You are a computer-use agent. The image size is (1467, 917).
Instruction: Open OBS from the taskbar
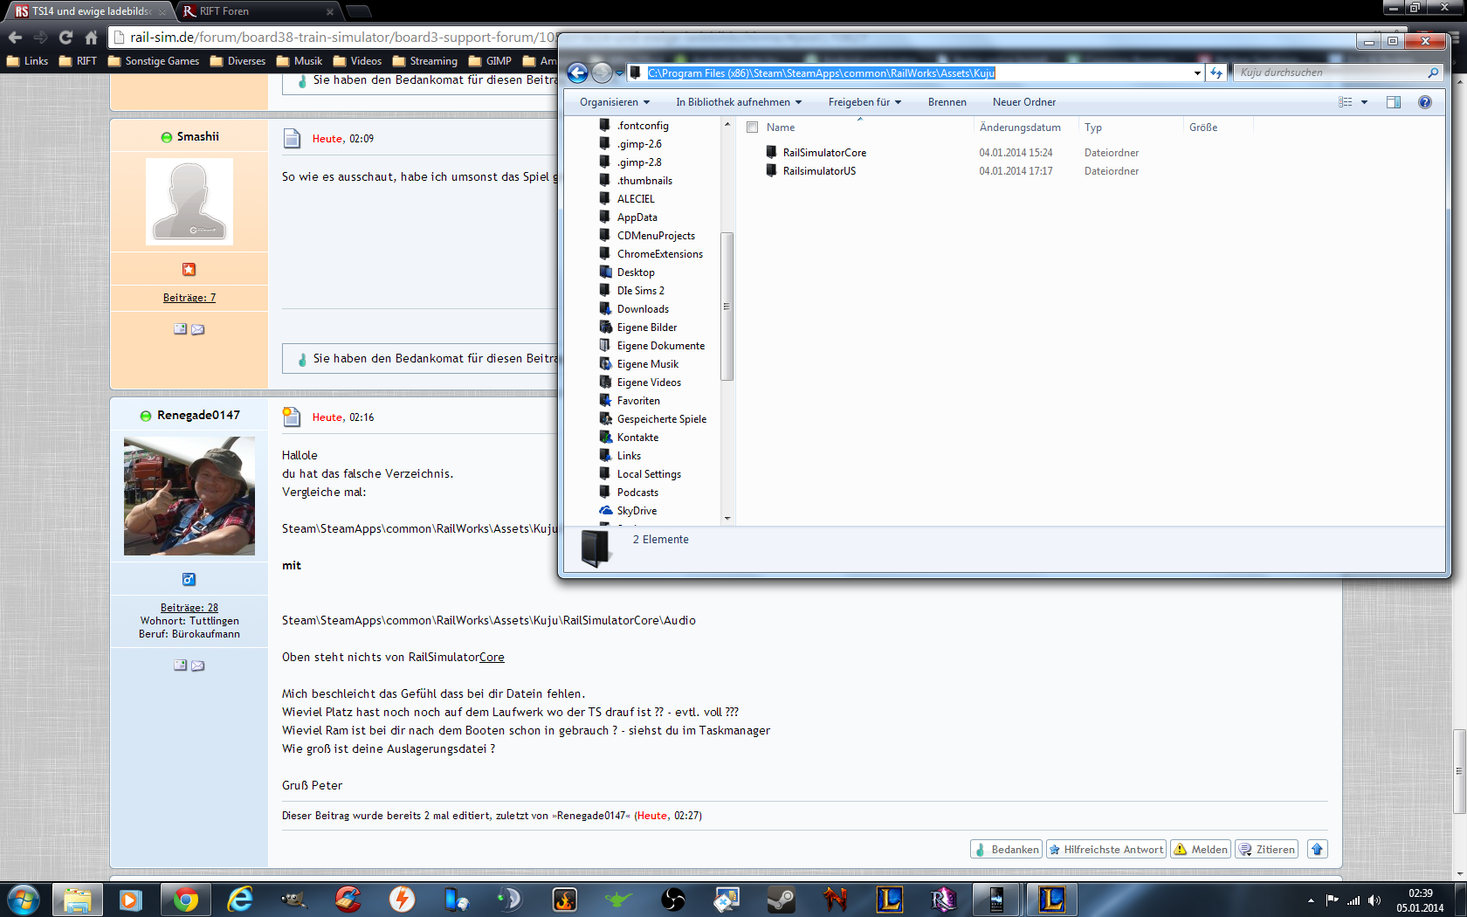click(x=672, y=899)
